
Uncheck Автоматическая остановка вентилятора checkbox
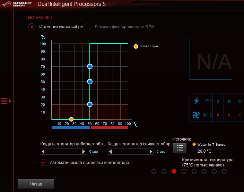44,163
